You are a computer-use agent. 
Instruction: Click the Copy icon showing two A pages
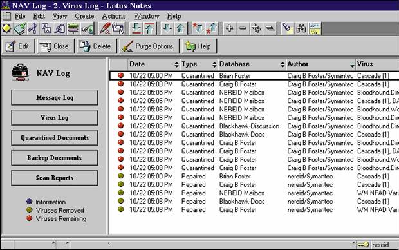[x=46, y=28]
